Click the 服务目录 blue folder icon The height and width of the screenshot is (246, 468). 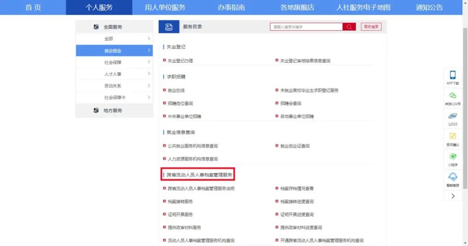169,27
